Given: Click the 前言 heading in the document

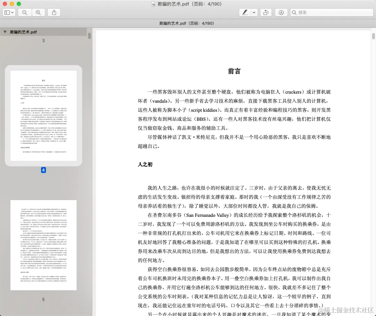Looking at the screenshot, I should click(234, 71).
